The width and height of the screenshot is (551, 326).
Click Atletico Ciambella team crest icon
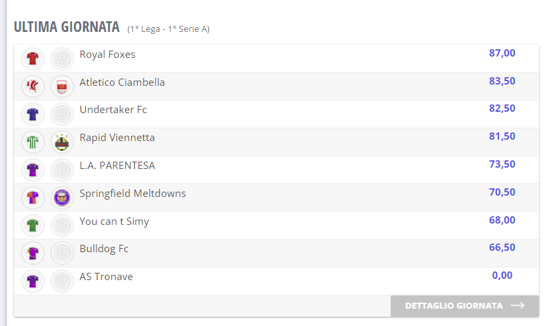click(62, 86)
